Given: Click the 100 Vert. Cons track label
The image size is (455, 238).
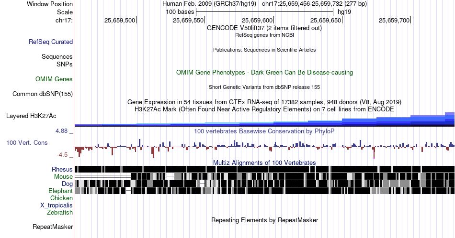Looking at the screenshot, I should pyautogui.click(x=27, y=142).
